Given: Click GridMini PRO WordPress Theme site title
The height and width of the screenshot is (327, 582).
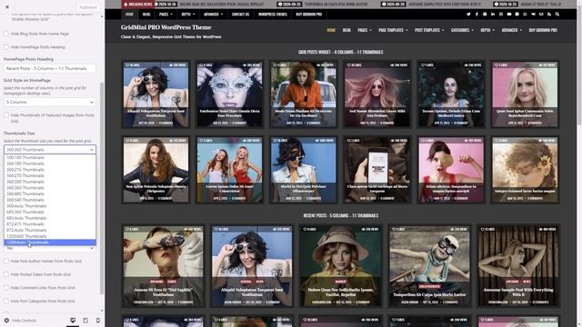Looking at the screenshot, I should click(x=166, y=27).
